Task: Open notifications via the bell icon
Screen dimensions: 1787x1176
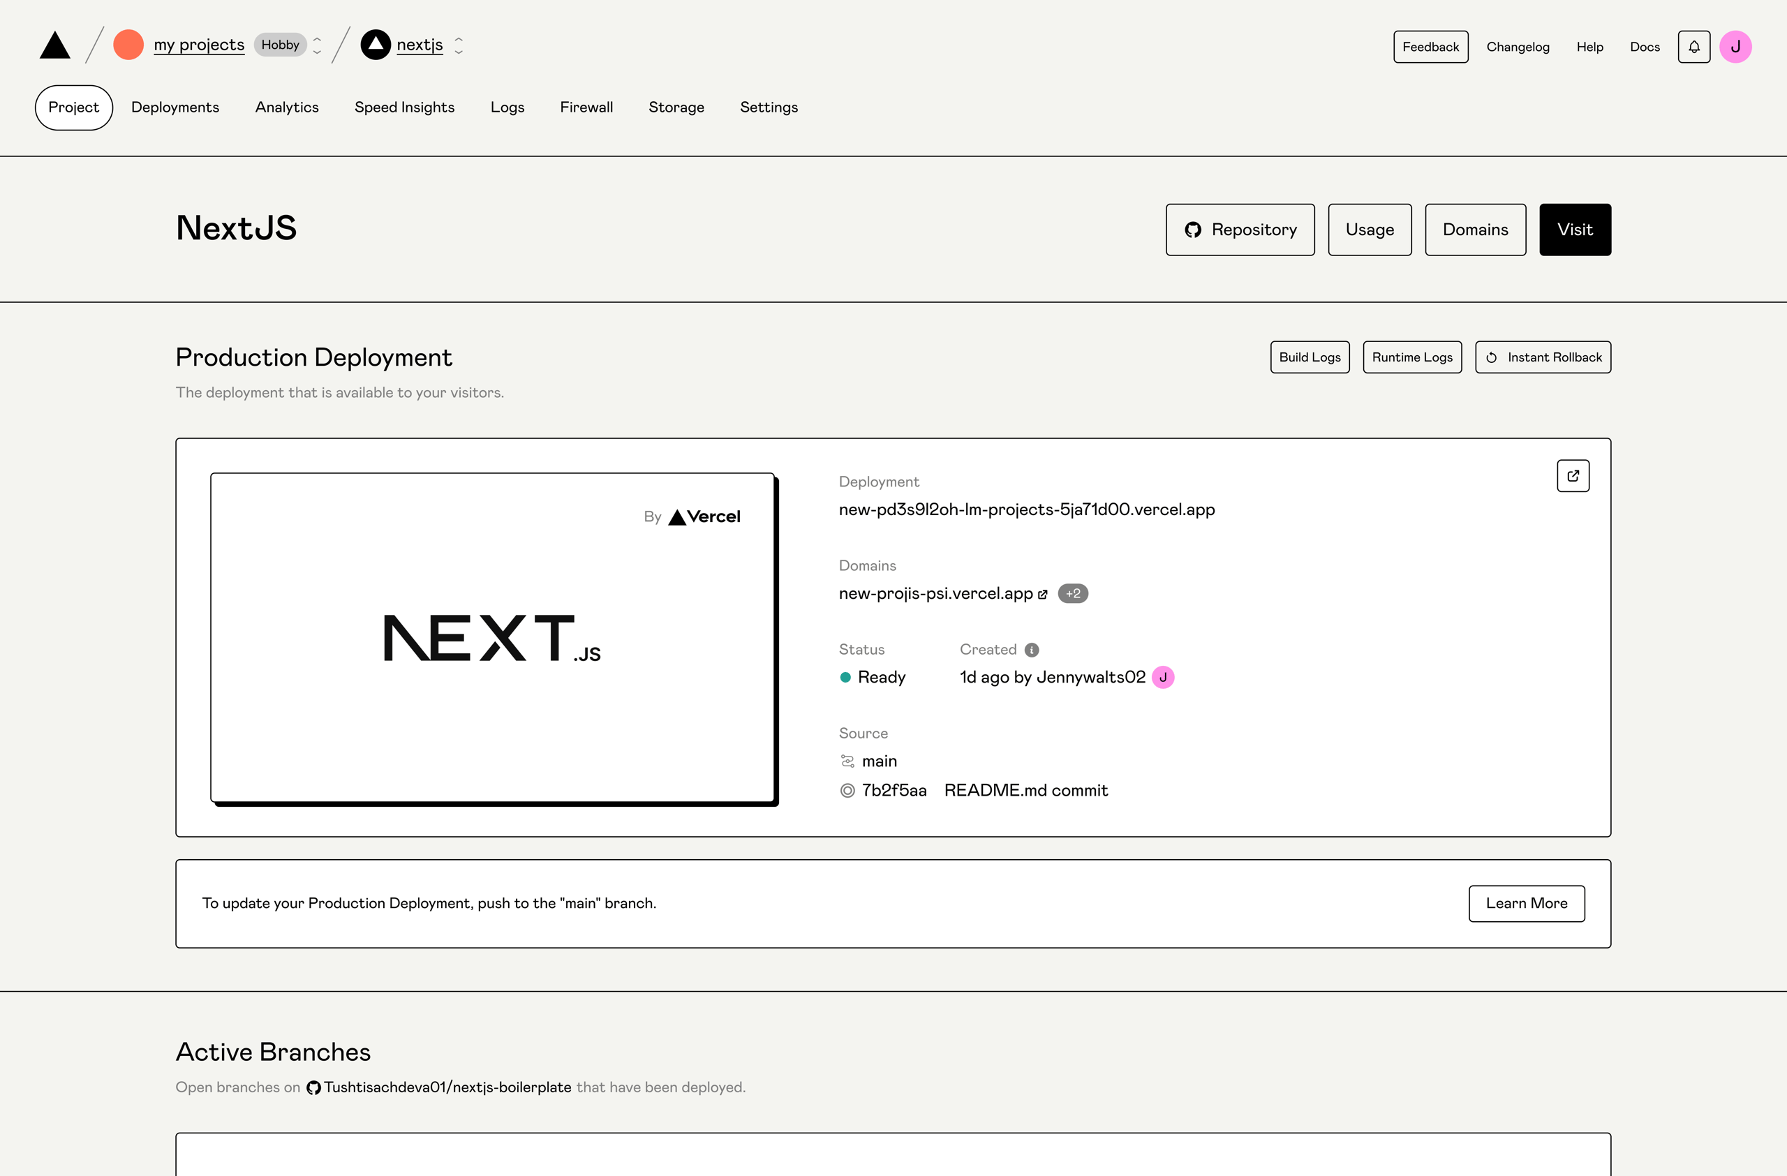Action: click(x=1694, y=47)
